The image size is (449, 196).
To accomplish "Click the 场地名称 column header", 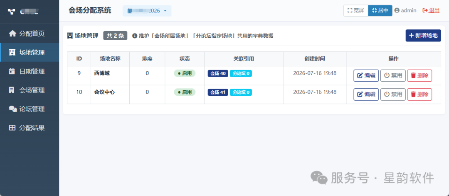I will (110, 59).
